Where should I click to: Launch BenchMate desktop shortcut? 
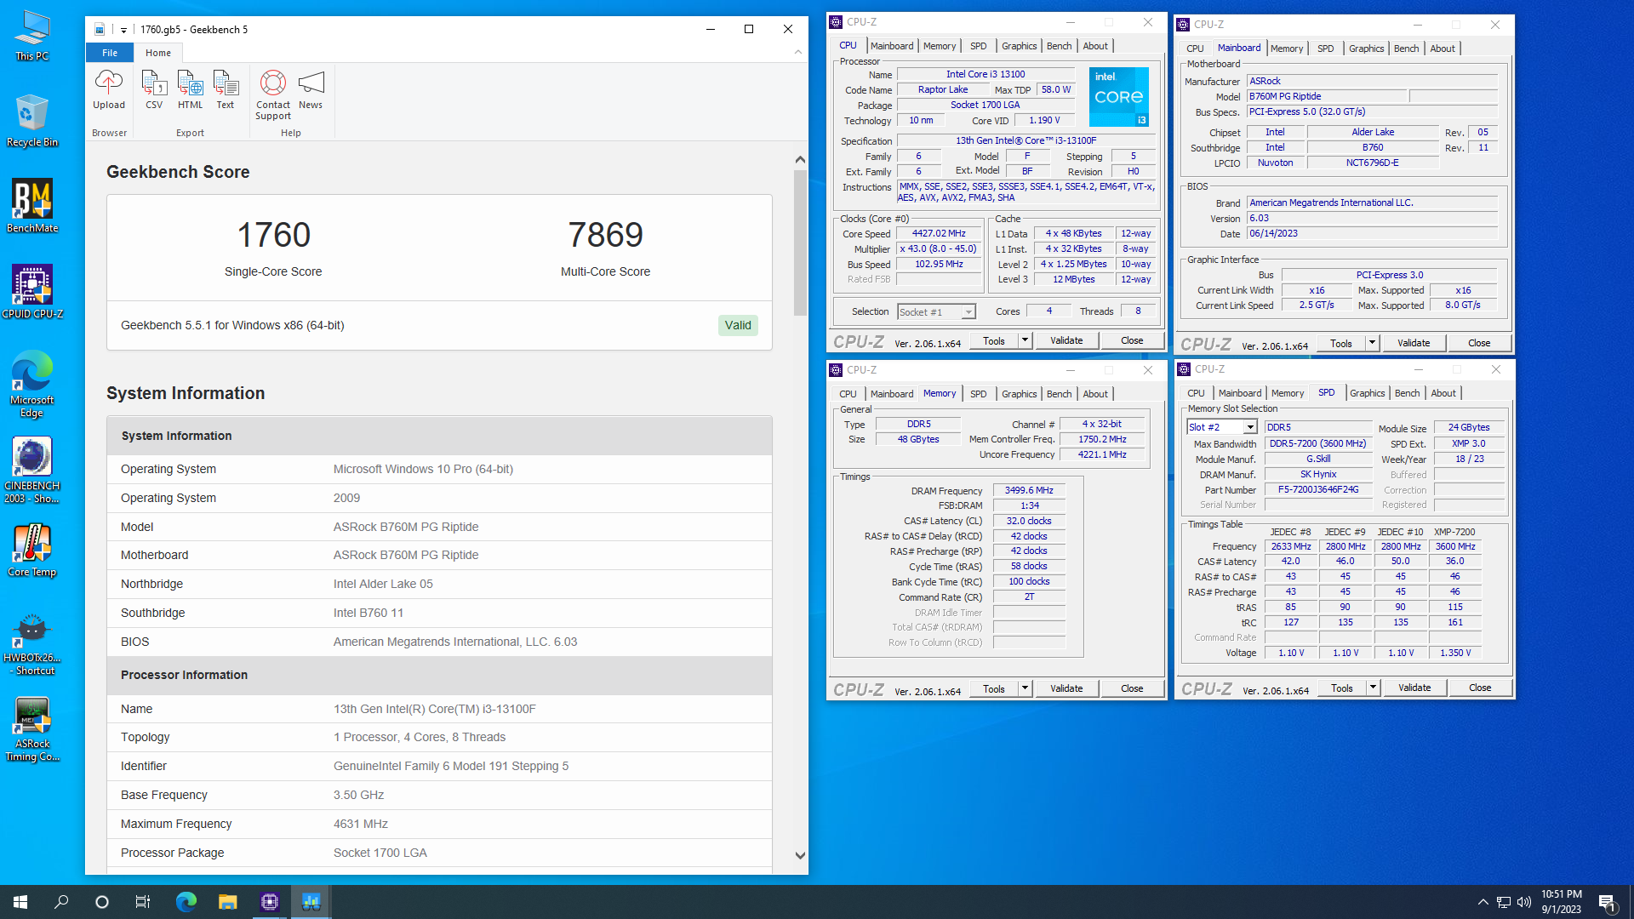click(32, 207)
